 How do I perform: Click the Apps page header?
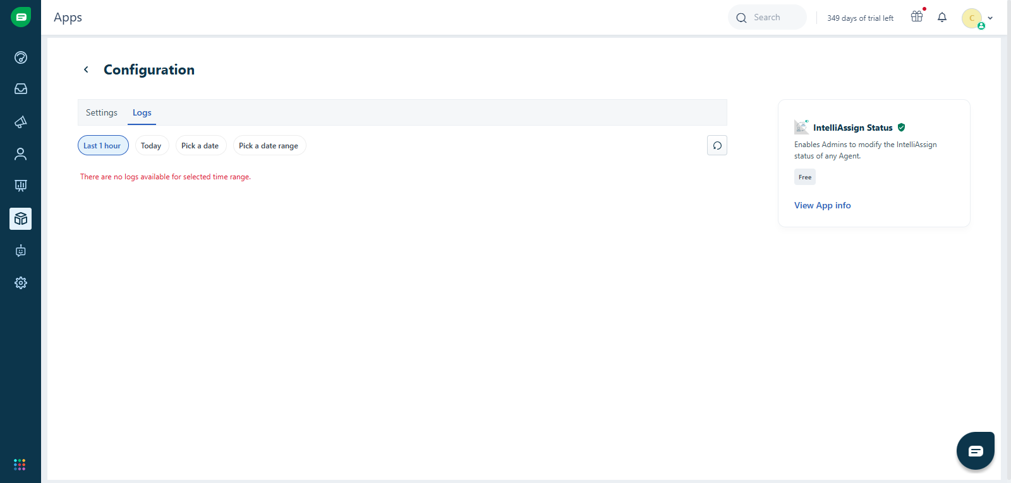pos(68,18)
